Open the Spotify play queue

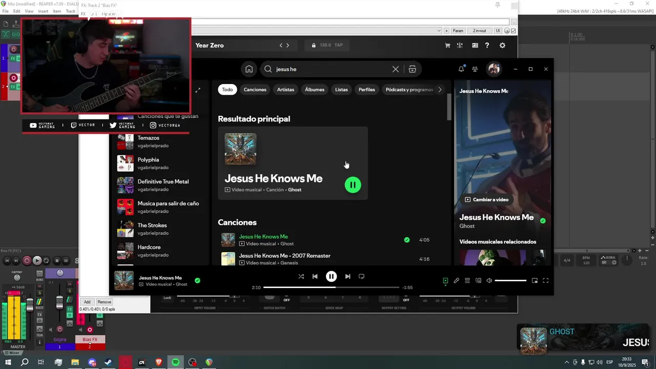467,280
